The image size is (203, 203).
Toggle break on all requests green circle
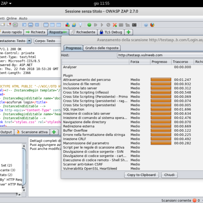pos(89,25)
